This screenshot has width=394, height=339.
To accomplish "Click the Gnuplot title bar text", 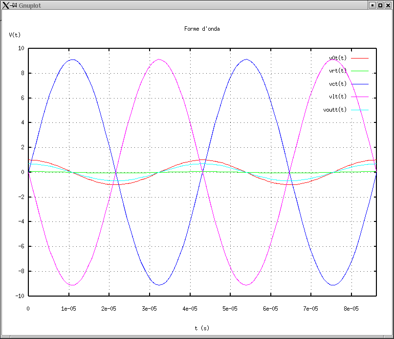I will tap(29, 5).
